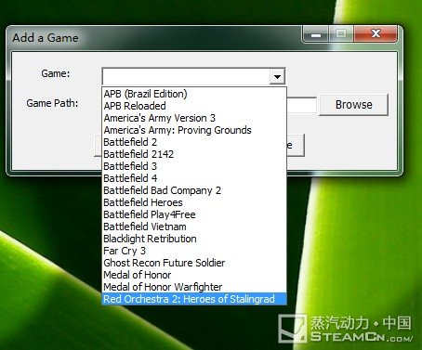The width and height of the screenshot is (422, 350).
Task: Select Battlefield 2142 entry
Action: click(194, 154)
